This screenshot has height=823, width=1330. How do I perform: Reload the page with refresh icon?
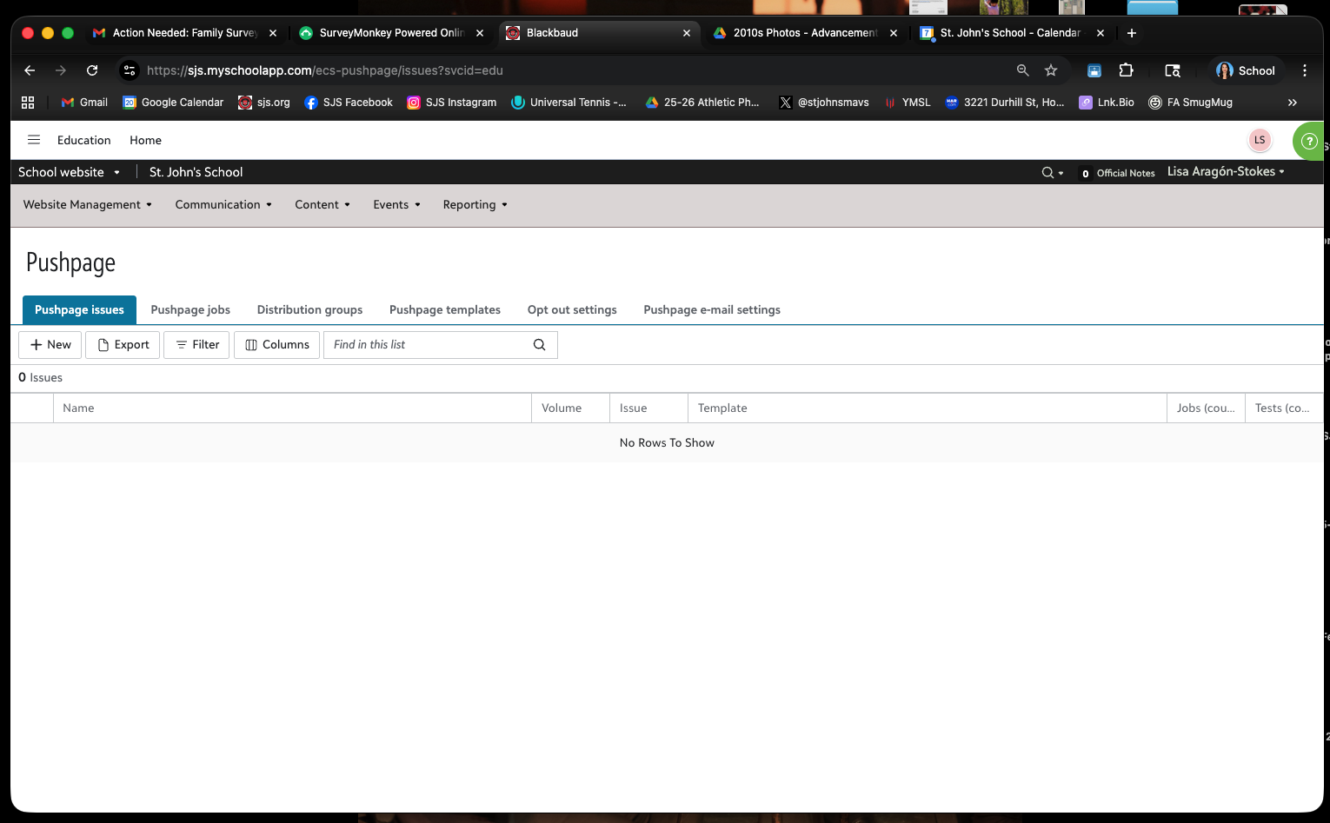[92, 70]
